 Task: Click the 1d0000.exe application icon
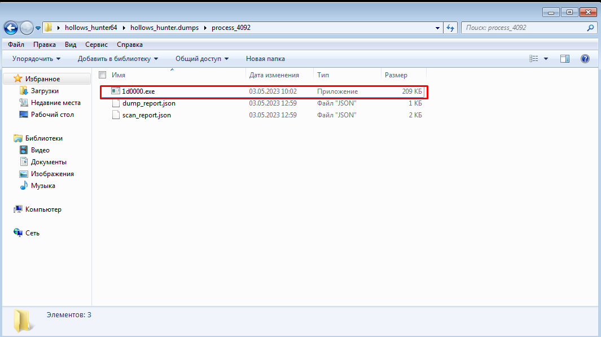pos(115,91)
